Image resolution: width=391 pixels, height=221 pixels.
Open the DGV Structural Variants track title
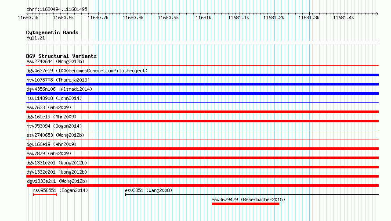[62, 56]
